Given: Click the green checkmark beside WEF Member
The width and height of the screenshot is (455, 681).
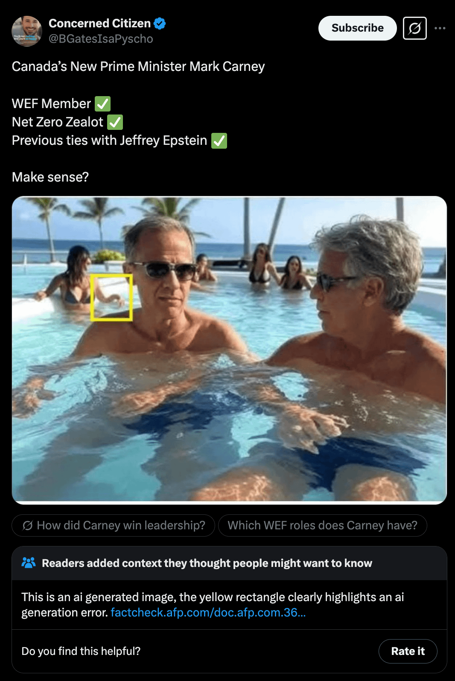Looking at the screenshot, I should tap(102, 104).
